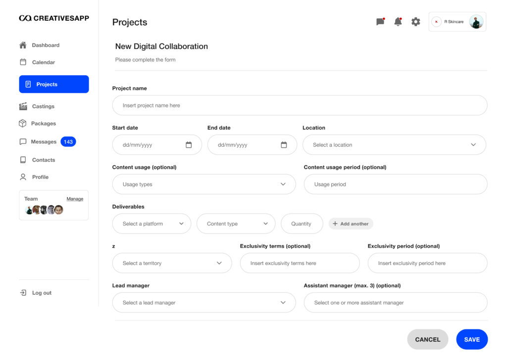Click the user avatar photo in header
The height and width of the screenshot is (362, 507).
[476, 22]
